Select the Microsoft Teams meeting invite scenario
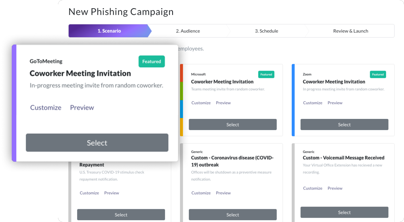The height and width of the screenshot is (222, 404). 233,124
